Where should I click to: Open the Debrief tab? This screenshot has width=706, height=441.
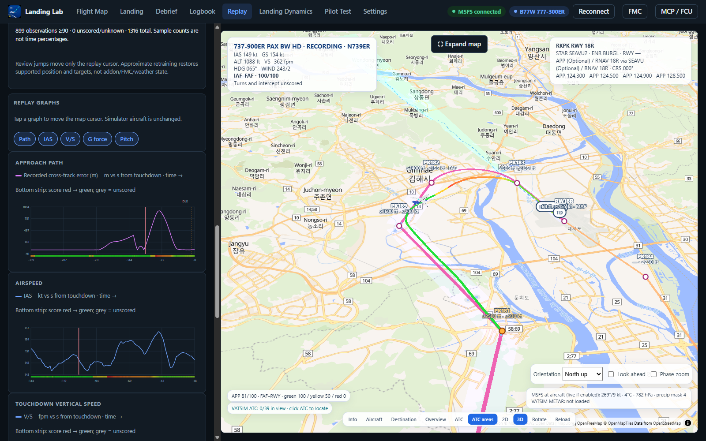click(166, 11)
